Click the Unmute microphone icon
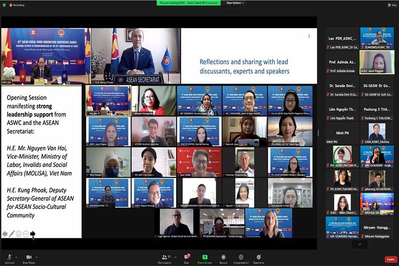399x266 pixels. coord(9,257)
